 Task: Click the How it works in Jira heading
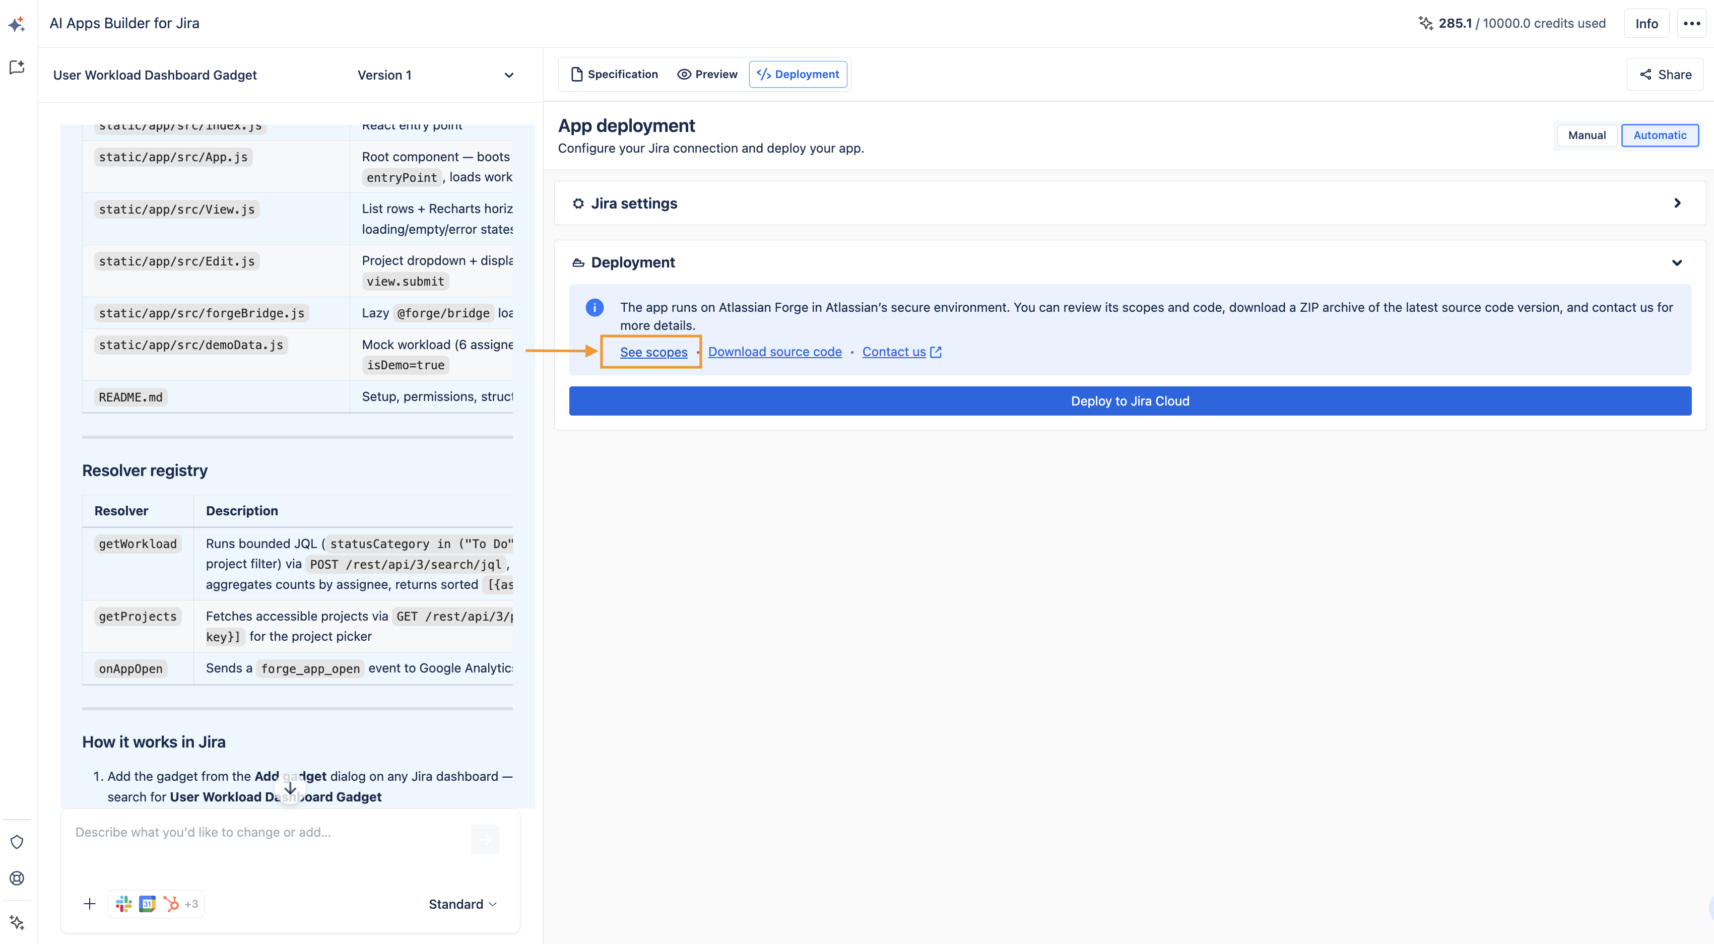coord(154,743)
